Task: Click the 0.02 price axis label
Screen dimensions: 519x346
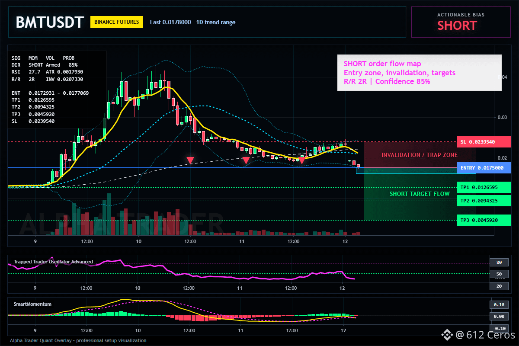Action: pos(502,158)
